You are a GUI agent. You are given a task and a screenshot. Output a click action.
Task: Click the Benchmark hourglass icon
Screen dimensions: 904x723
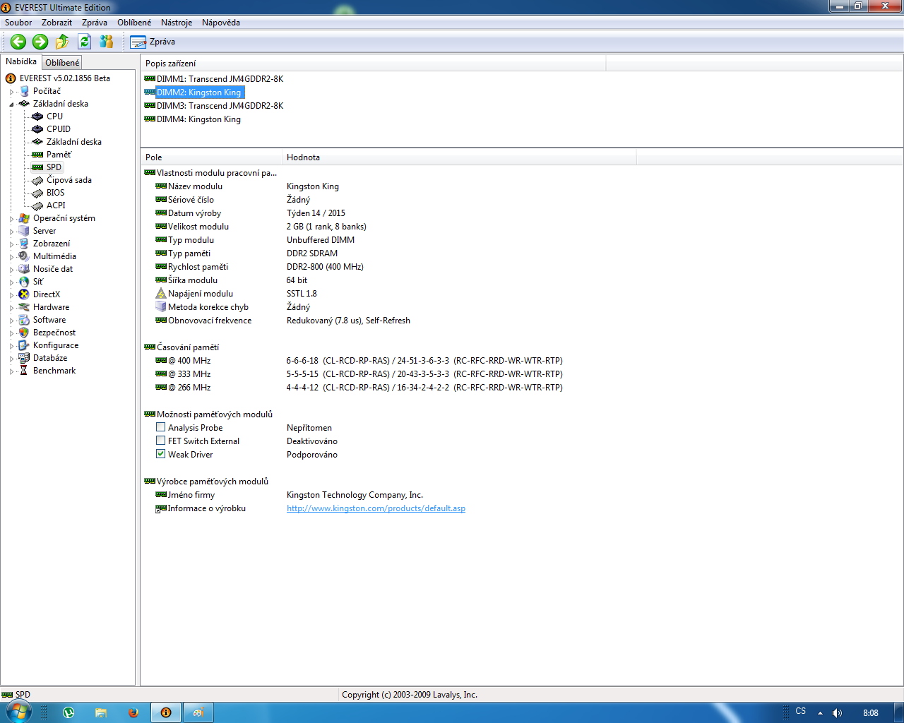tap(24, 371)
